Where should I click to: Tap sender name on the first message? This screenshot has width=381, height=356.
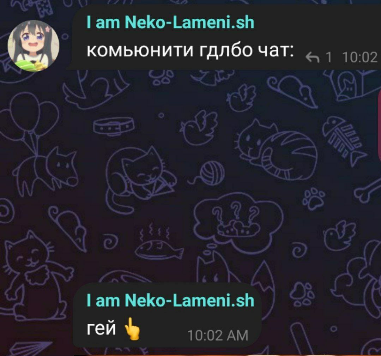(x=170, y=23)
